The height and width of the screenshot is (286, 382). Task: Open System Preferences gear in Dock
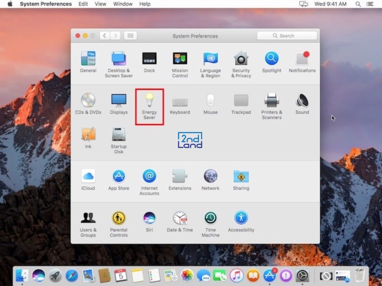pos(302,276)
